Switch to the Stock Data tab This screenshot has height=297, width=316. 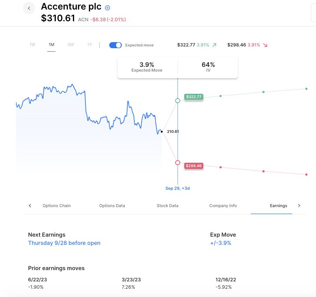click(167, 206)
